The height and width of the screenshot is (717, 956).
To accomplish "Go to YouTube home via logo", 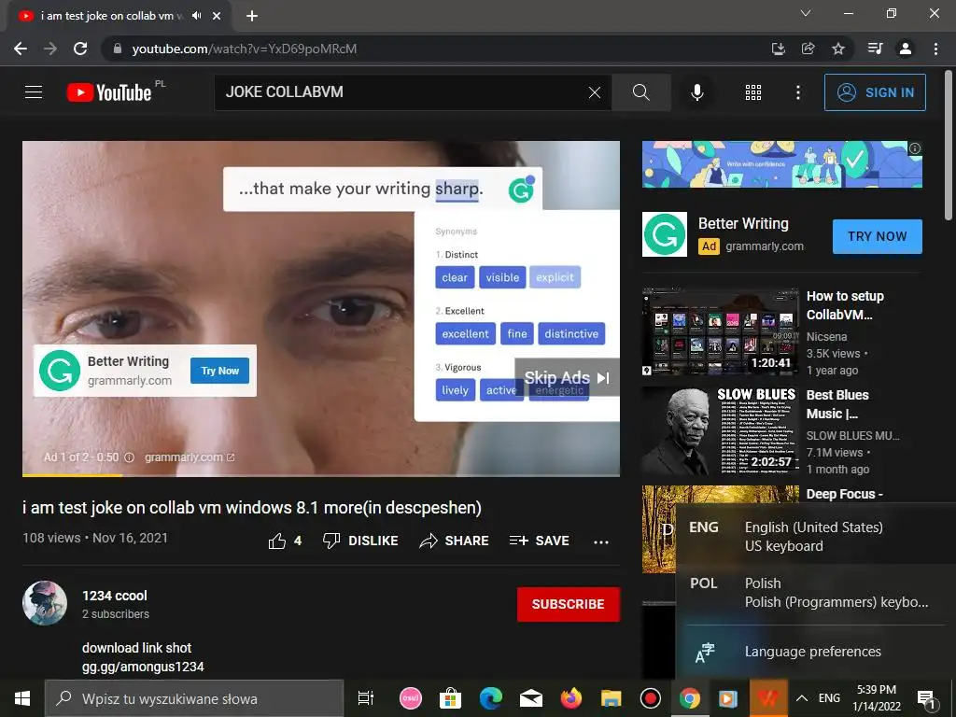I will coord(109,92).
